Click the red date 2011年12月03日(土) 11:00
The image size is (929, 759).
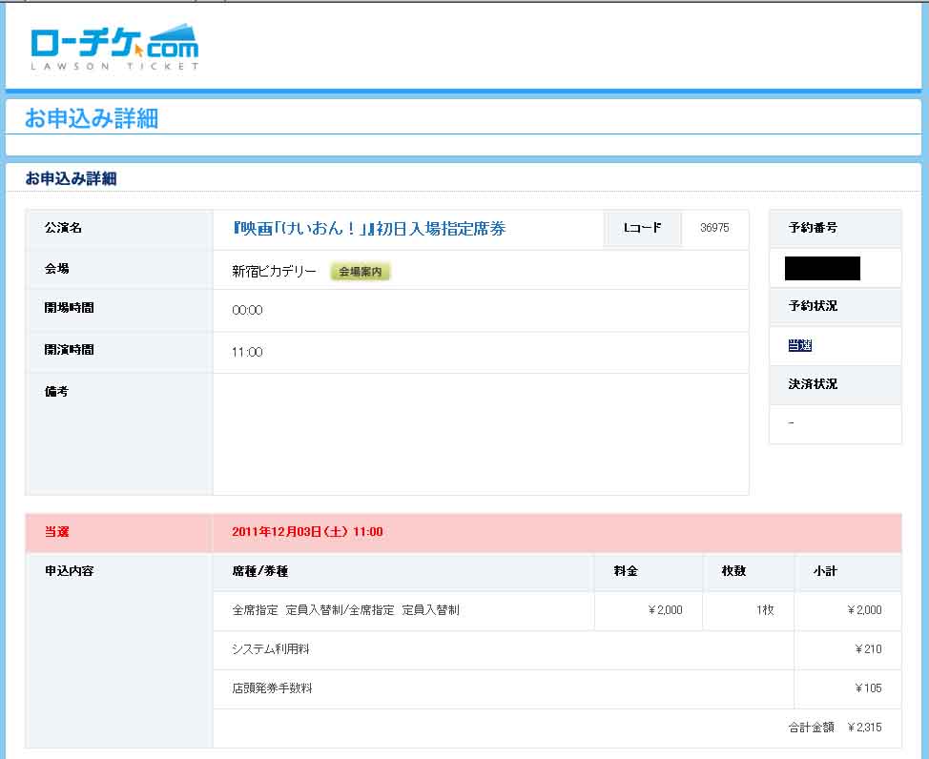pyautogui.click(x=307, y=532)
